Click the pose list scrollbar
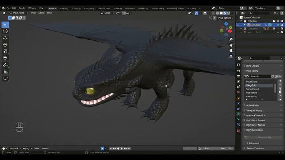 pos(275,88)
